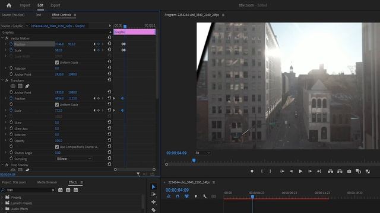Go to Out point
The height and width of the screenshot is (213, 380).
tap(319, 171)
